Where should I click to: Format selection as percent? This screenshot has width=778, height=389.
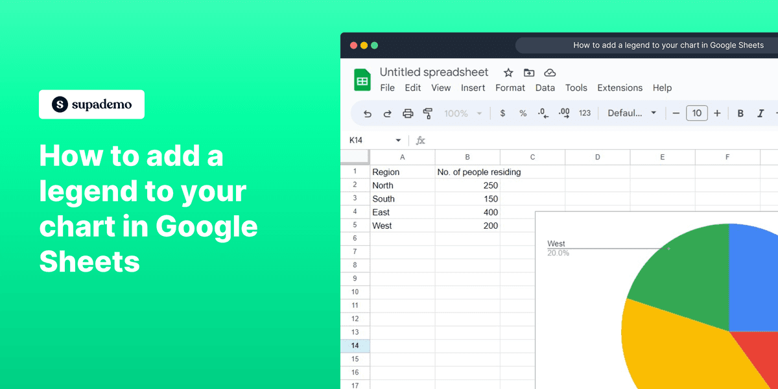pyautogui.click(x=523, y=113)
